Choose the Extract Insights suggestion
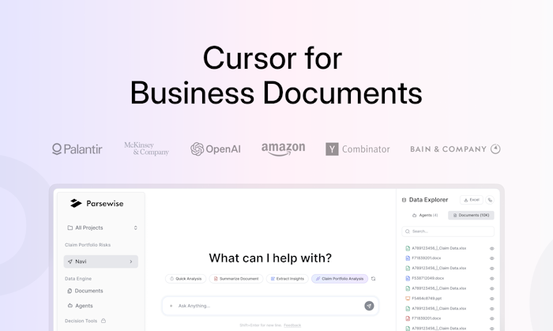 (287, 279)
